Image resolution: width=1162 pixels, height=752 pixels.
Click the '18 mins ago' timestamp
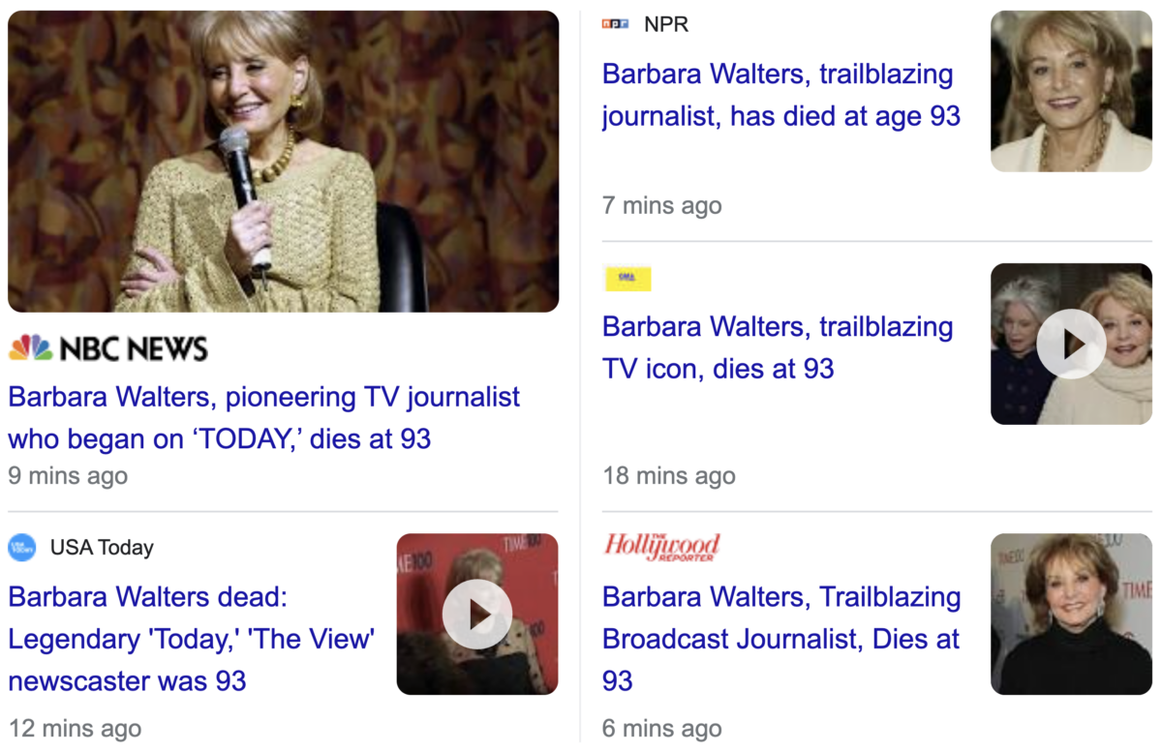click(x=669, y=476)
